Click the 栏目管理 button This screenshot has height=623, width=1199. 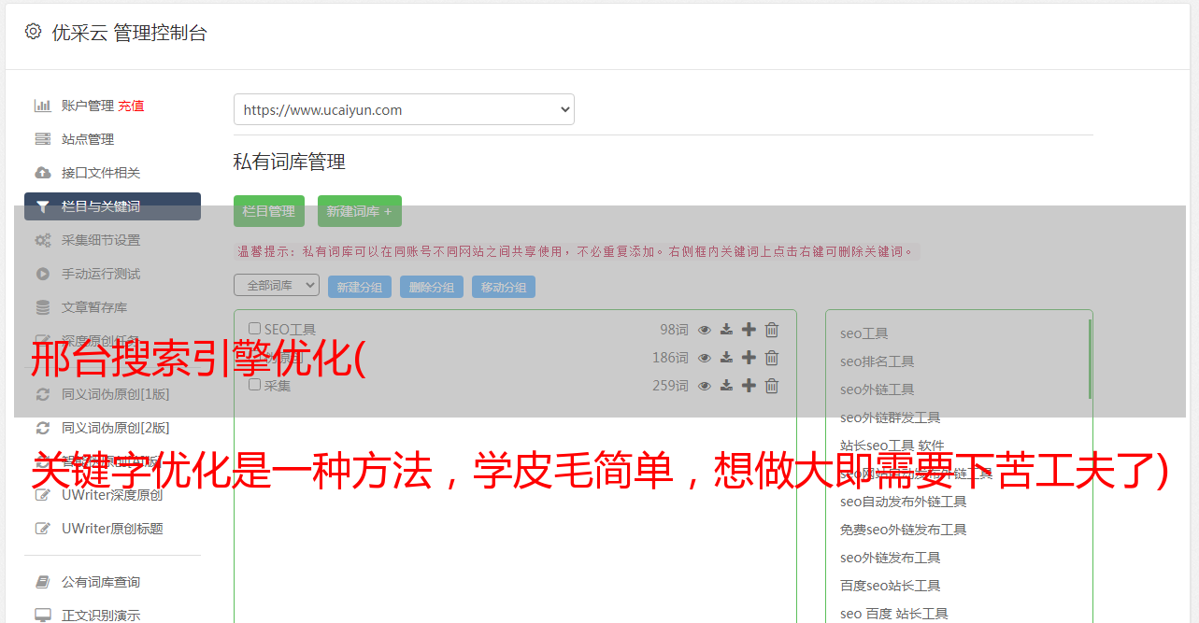(269, 211)
